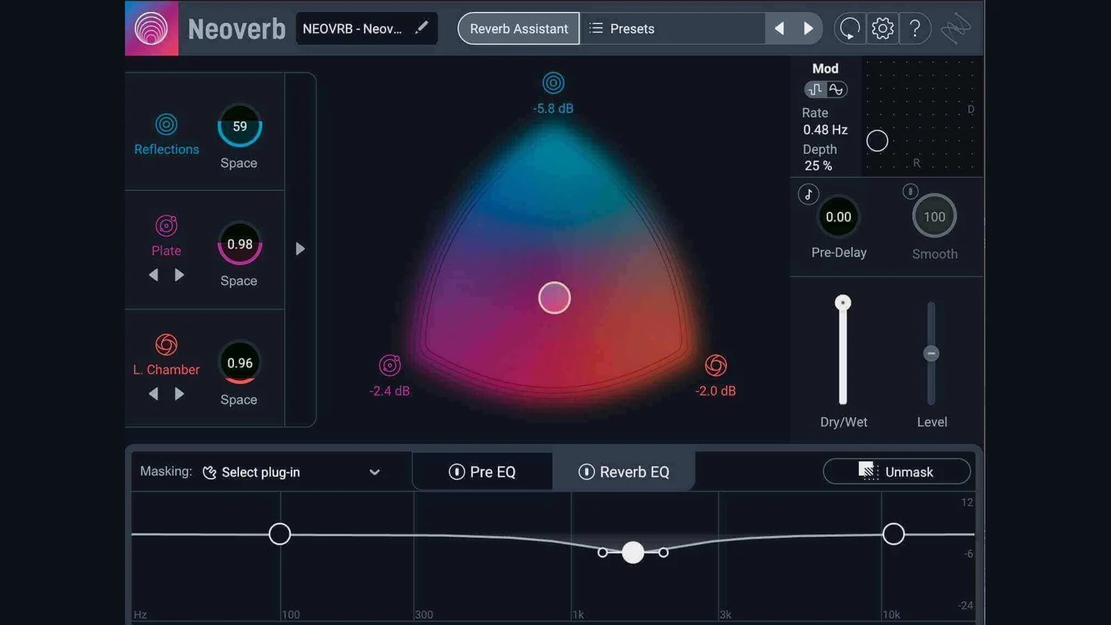This screenshot has height=625, width=1111.
Task: Click the Neoverb logo icon
Action: coord(151,28)
